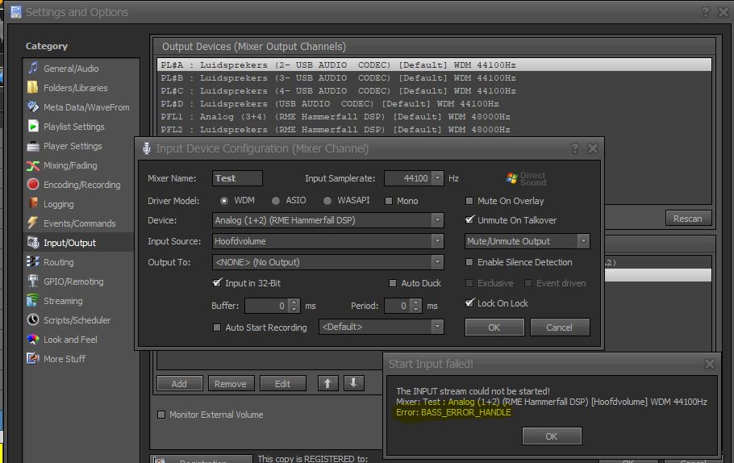
Task: Open Encoding/Recording red record icon
Action: (x=33, y=185)
